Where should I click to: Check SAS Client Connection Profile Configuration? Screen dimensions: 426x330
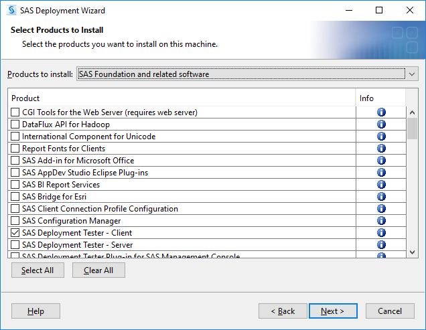(x=15, y=209)
